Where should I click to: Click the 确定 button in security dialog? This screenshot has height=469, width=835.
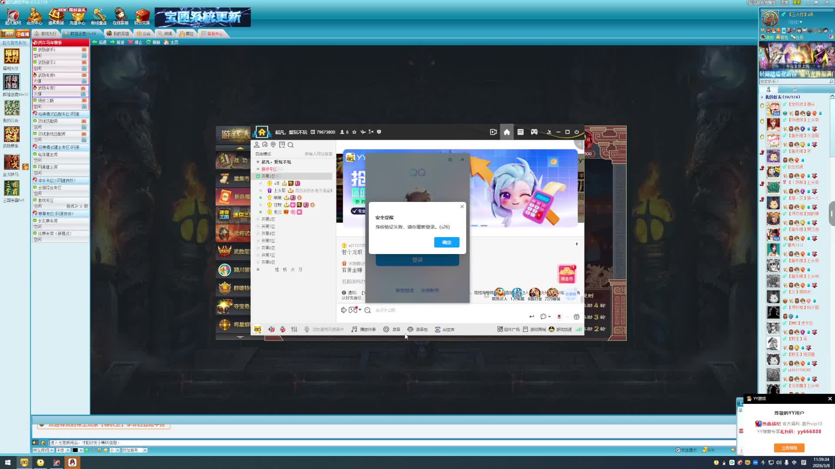pyautogui.click(x=446, y=242)
